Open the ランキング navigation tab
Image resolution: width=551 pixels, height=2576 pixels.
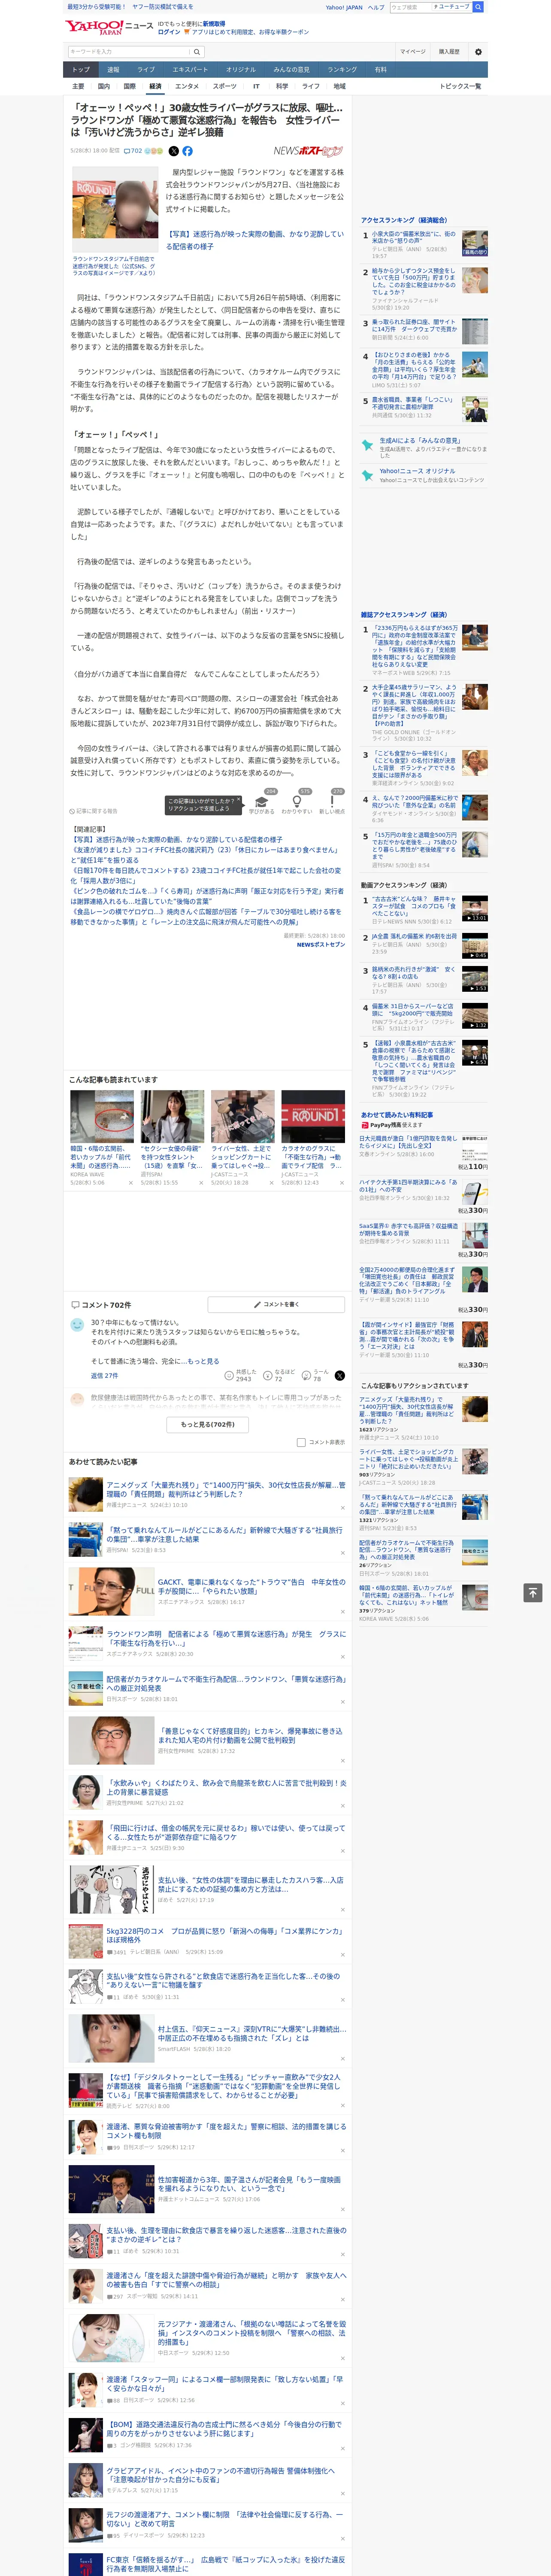click(342, 70)
